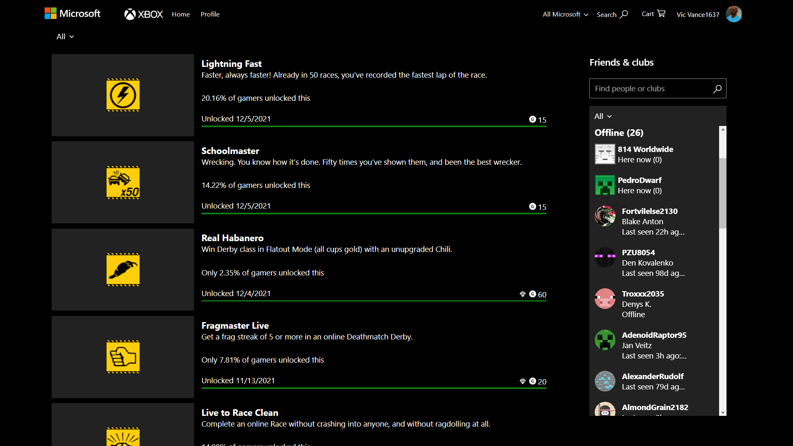Open the friends list All filter dropdown
Screen dimensions: 793x446
pos(603,116)
